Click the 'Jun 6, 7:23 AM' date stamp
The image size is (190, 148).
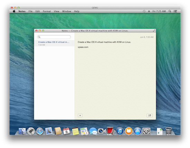[146, 37]
